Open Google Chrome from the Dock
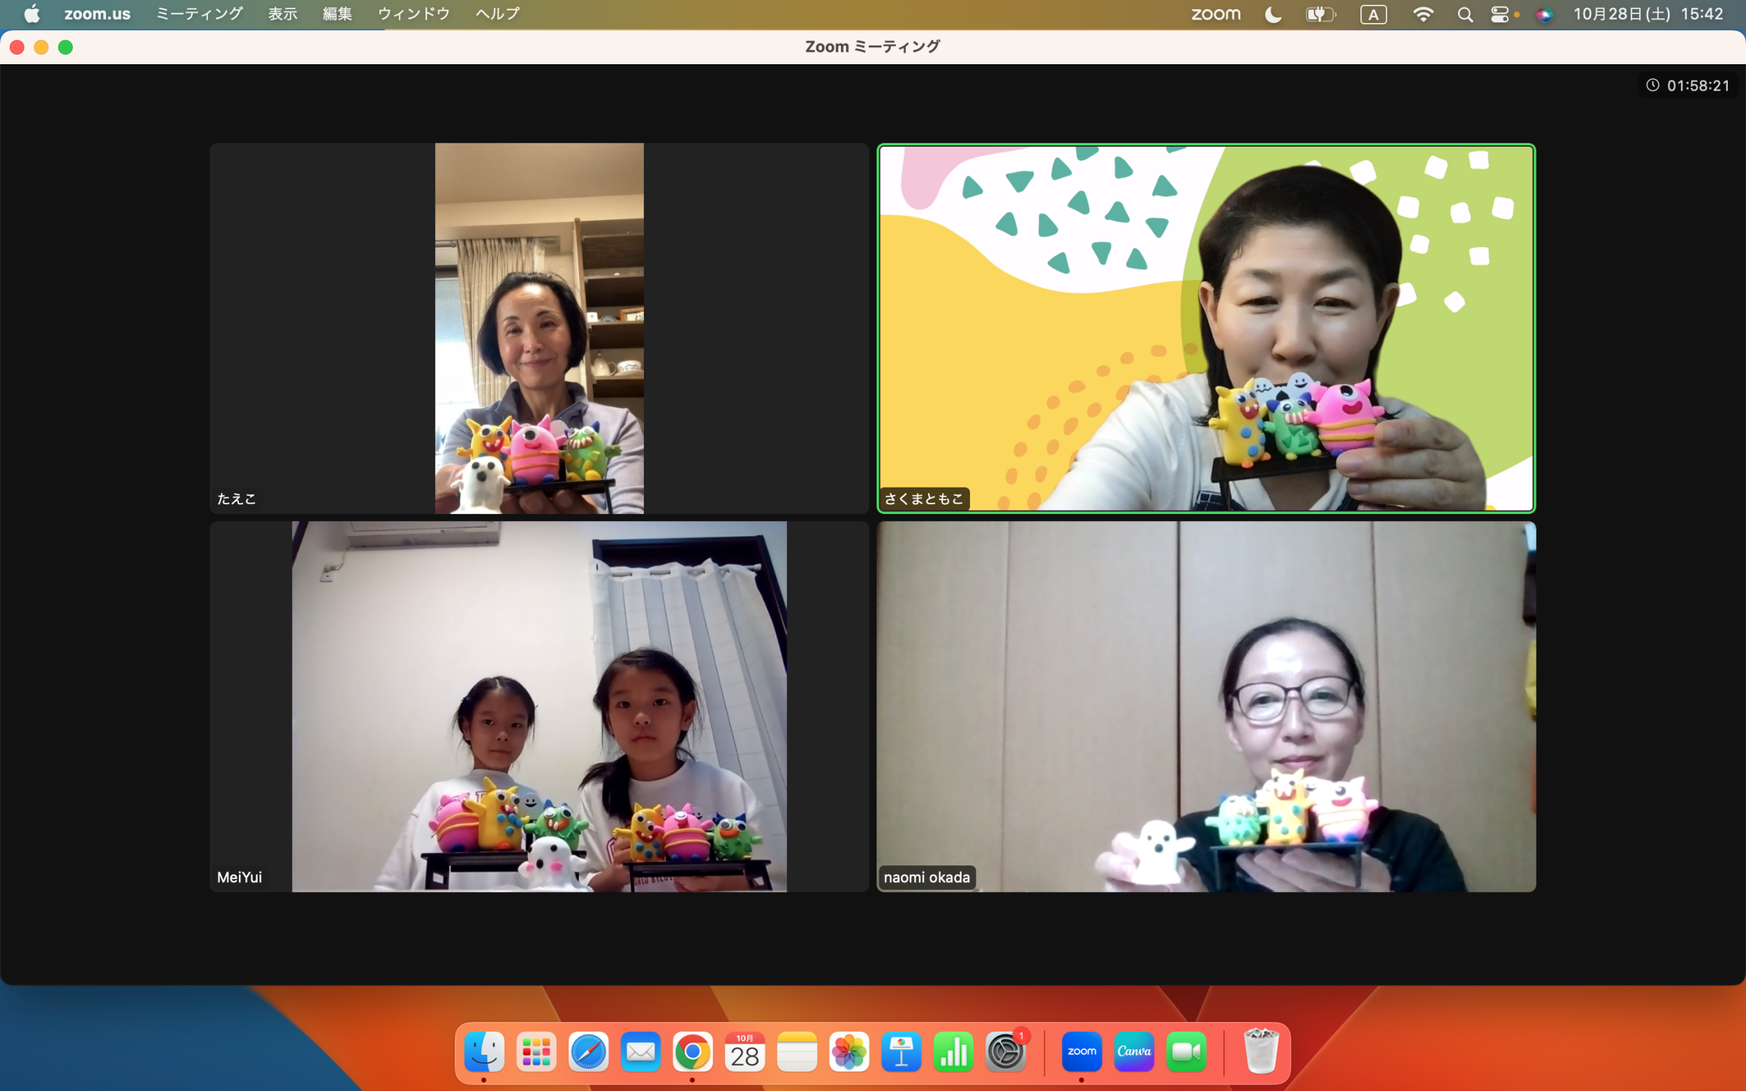The height and width of the screenshot is (1091, 1746). click(693, 1052)
